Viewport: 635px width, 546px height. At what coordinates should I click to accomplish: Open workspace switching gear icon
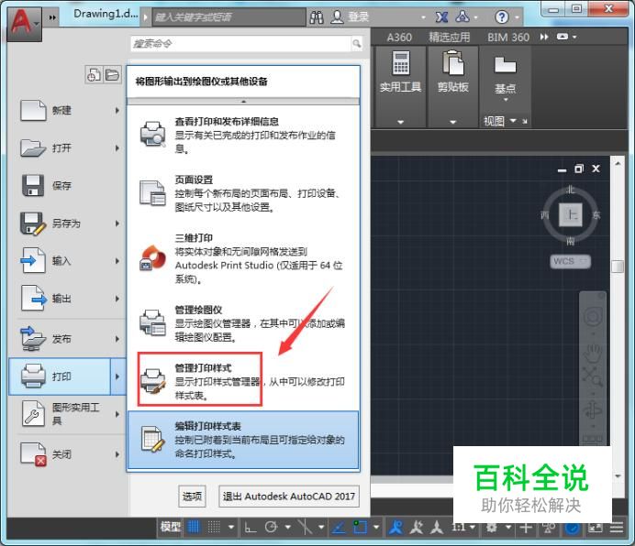(492, 528)
